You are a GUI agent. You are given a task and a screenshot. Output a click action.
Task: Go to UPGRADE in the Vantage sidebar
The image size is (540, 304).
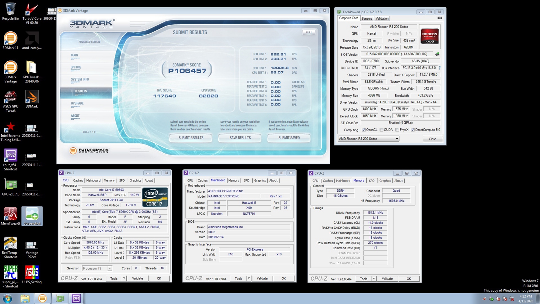77,103
